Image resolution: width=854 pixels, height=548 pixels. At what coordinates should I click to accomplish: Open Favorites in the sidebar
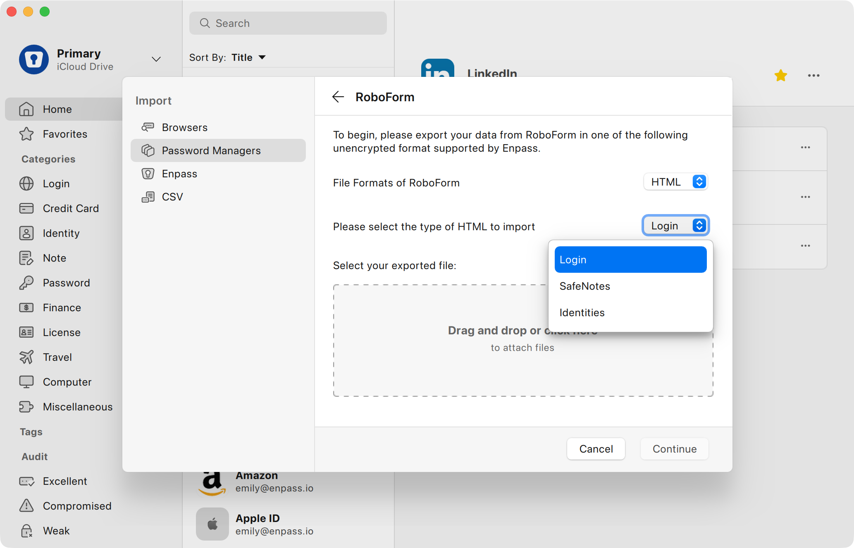pos(65,134)
